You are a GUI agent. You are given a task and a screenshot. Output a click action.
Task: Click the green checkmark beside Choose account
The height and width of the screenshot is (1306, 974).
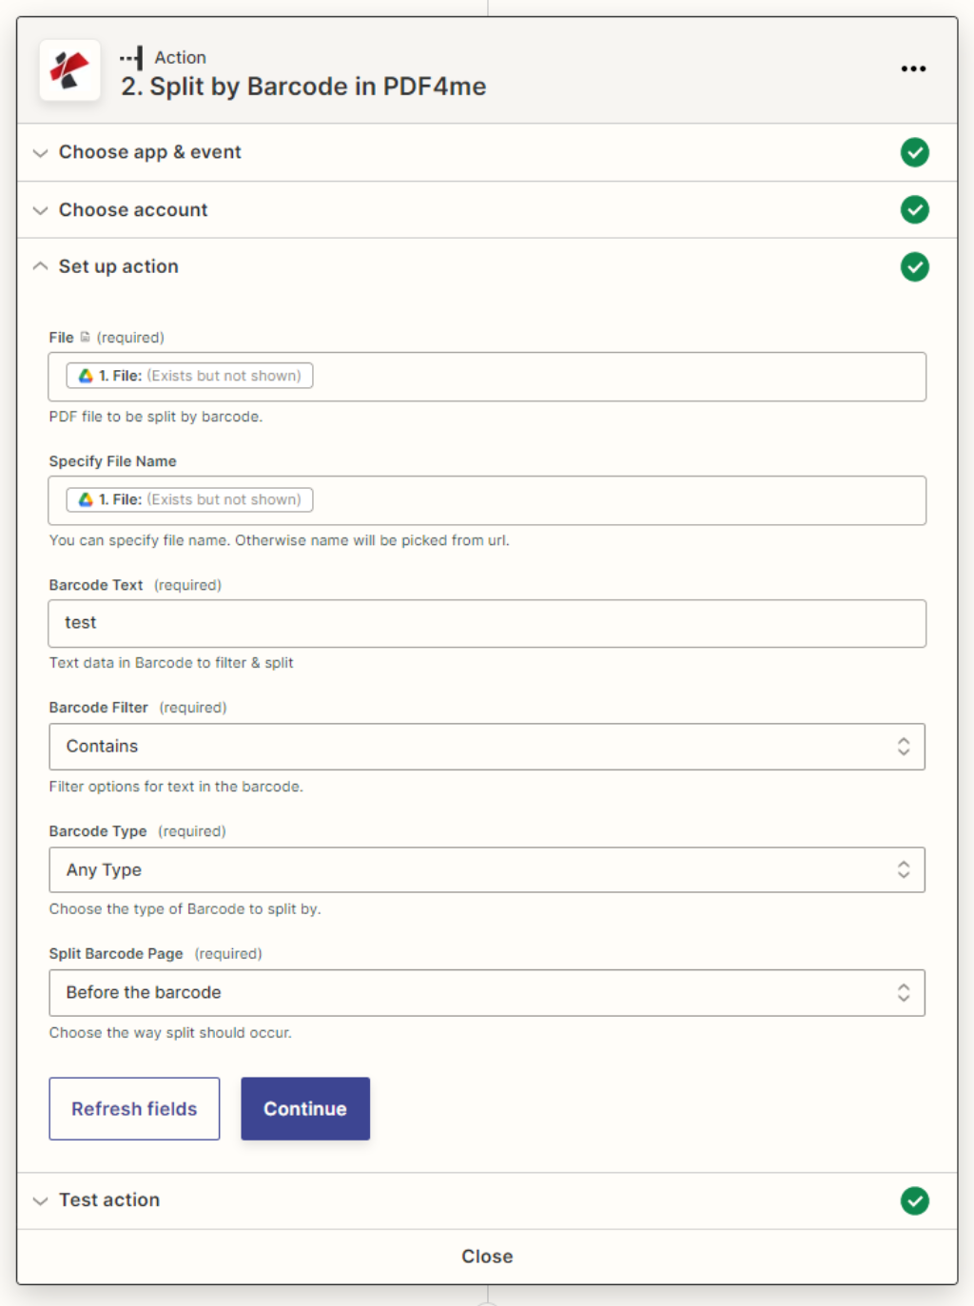914,209
